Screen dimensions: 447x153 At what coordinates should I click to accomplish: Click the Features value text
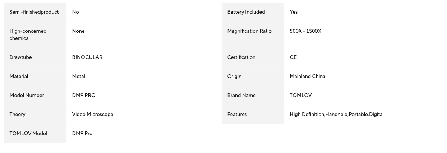337,115
